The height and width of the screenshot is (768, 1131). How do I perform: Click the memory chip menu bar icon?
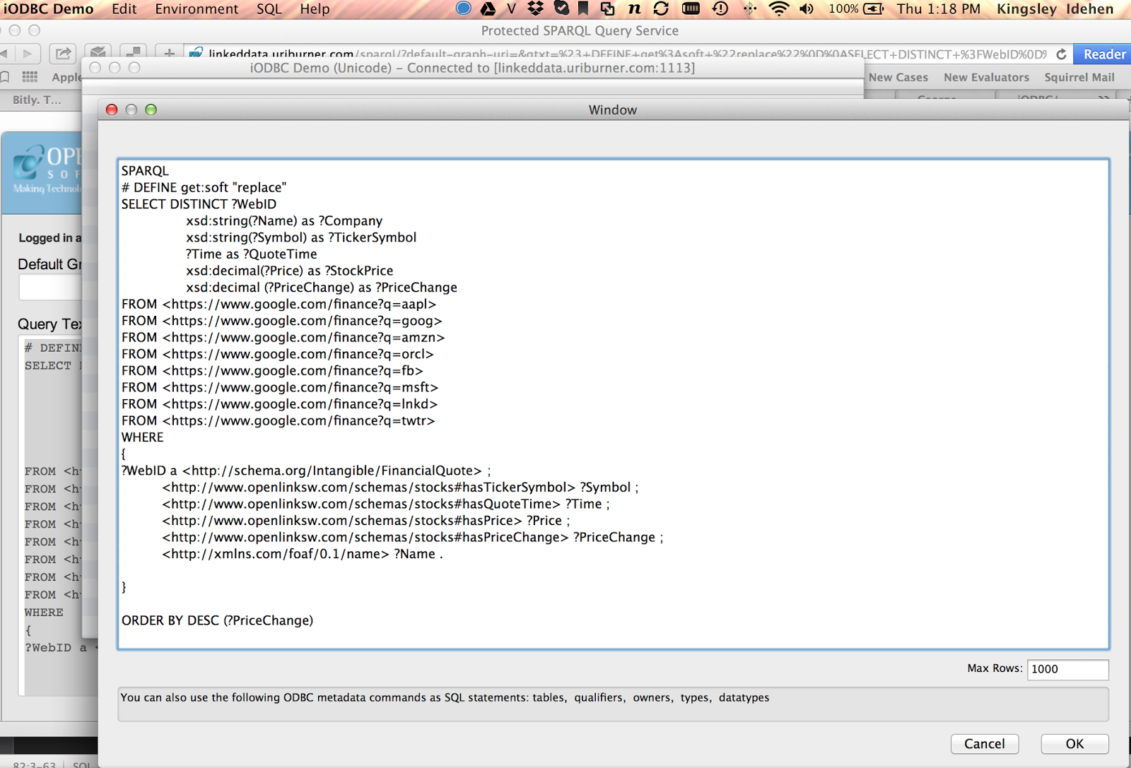click(x=691, y=8)
